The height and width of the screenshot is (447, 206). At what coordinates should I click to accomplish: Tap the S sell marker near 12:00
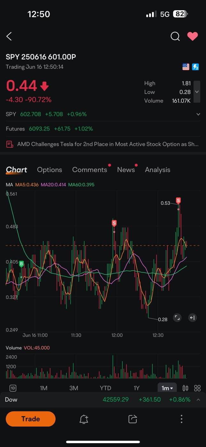click(x=114, y=223)
